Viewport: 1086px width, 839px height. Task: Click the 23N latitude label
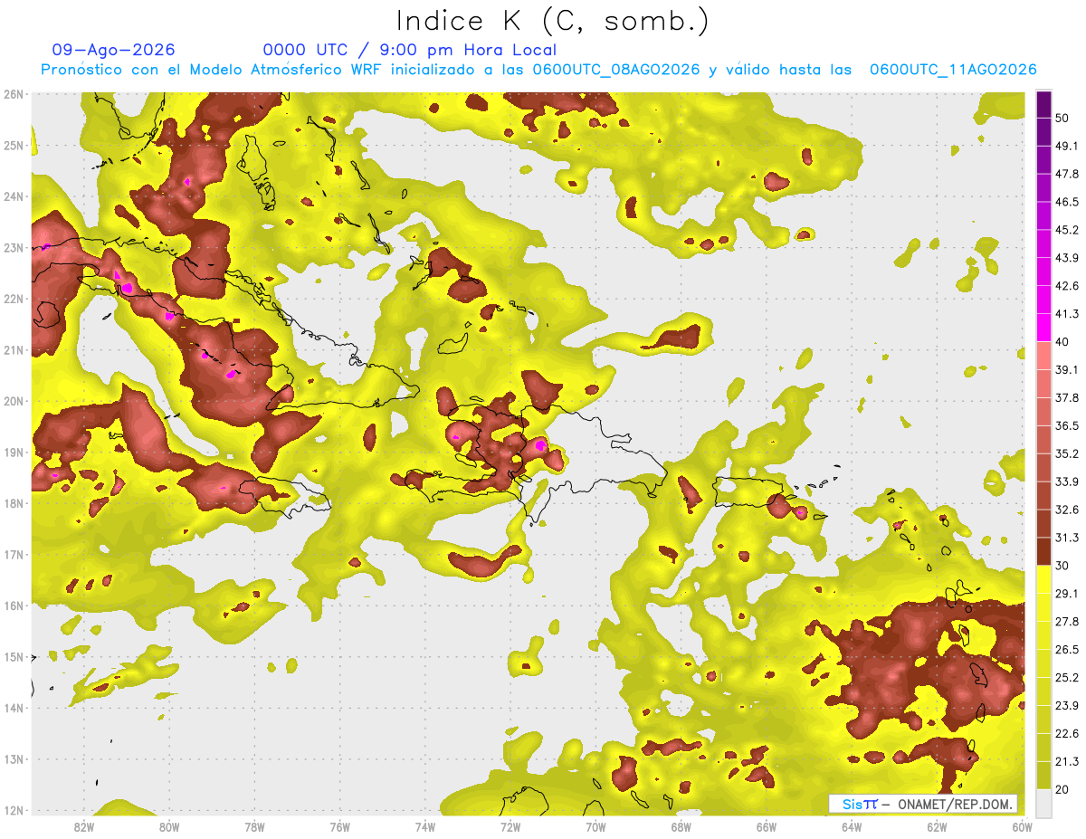(x=14, y=247)
